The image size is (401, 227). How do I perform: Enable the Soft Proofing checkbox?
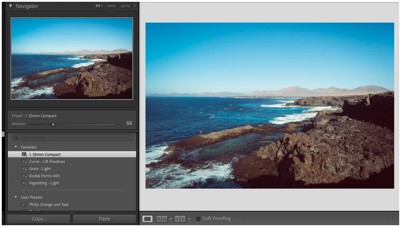(198, 219)
